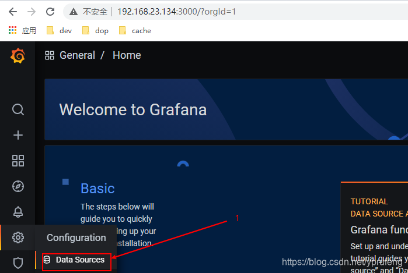Reload the page with refresh icon
Image resolution: width=408 pixels, height=273 pixels.
(50, 12)
